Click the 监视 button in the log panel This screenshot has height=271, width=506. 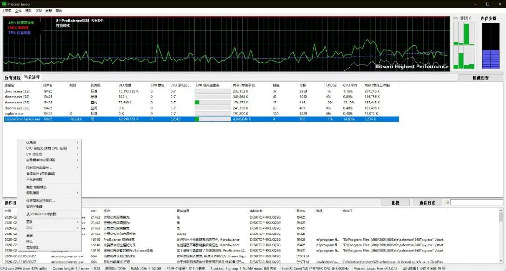pos(395,203)
